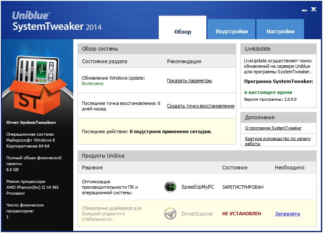The height and width of the screenshot is (233, 323).
Task: Close the SystemTweaker window
Action: (x=314, y=9)
